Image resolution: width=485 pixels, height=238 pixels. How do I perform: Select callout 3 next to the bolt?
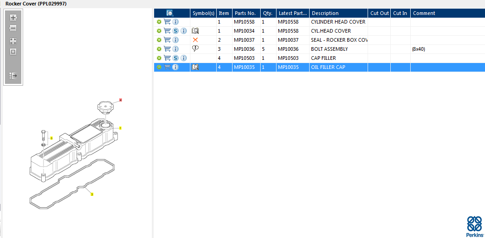[51, 138]
